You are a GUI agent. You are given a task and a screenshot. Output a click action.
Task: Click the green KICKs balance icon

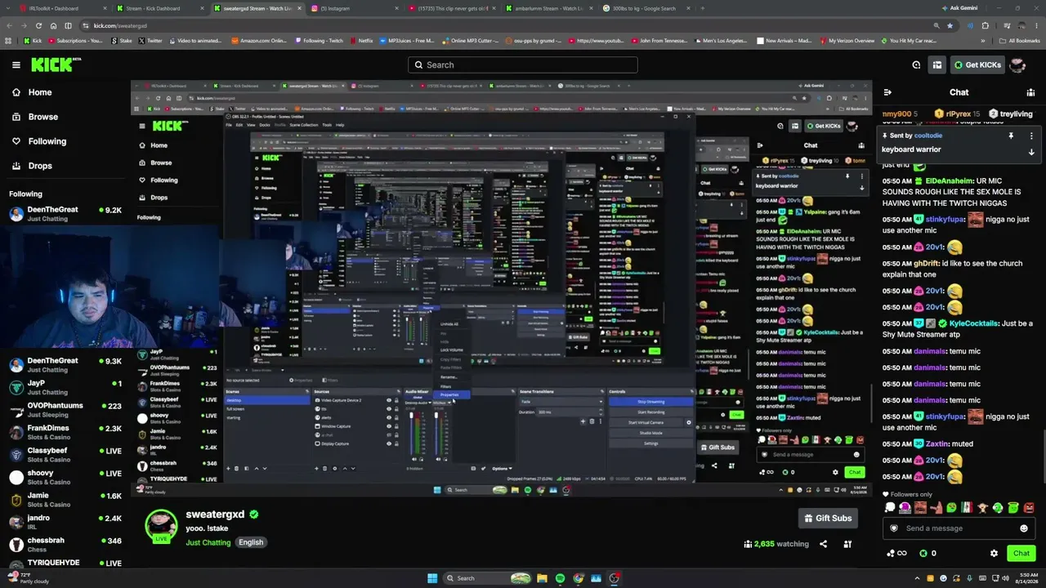click(923, 553)
